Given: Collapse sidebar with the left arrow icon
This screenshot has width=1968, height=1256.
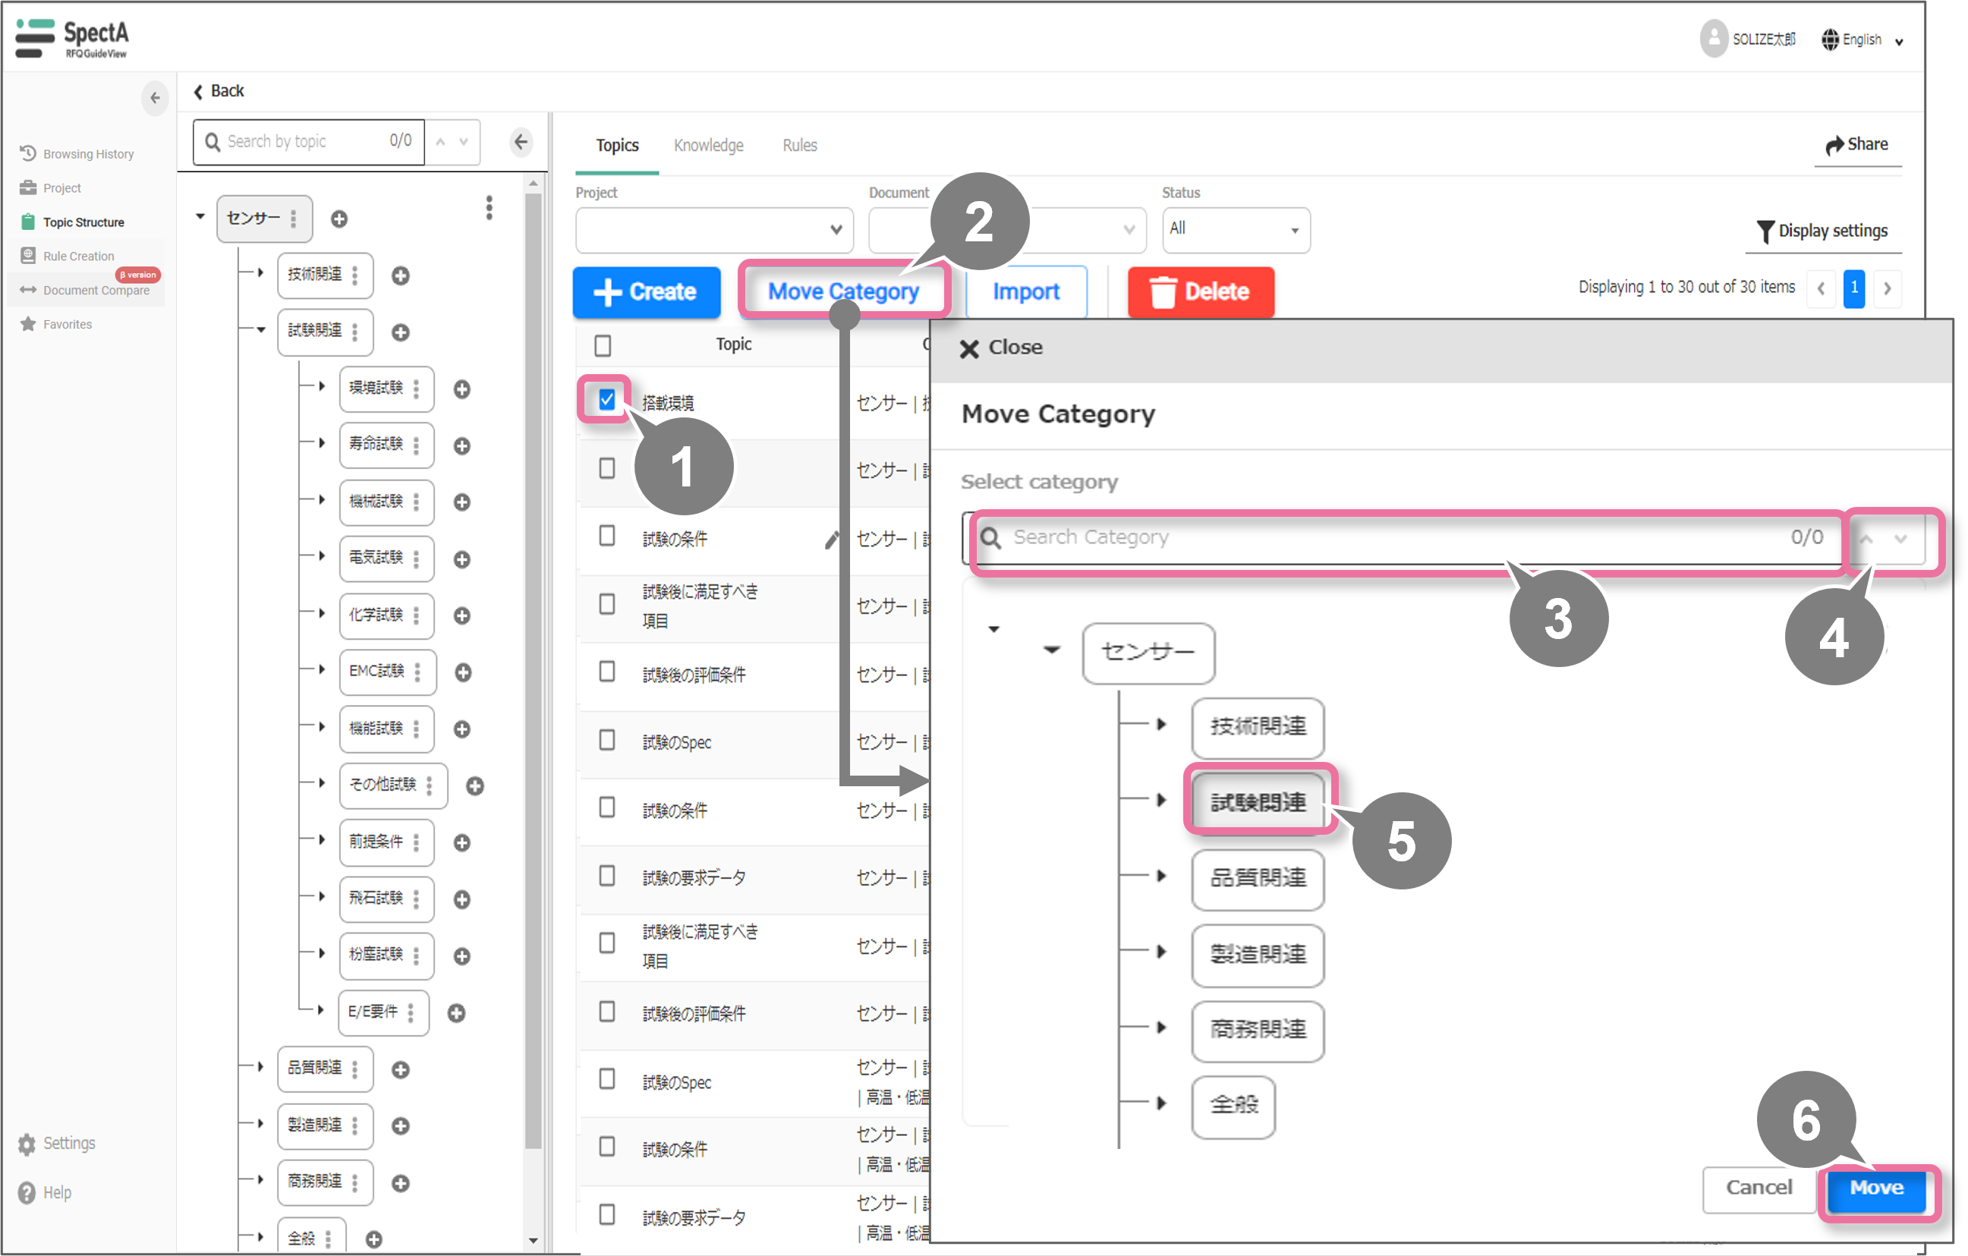Looking at the screenshot, I should (x=155, y=98).
